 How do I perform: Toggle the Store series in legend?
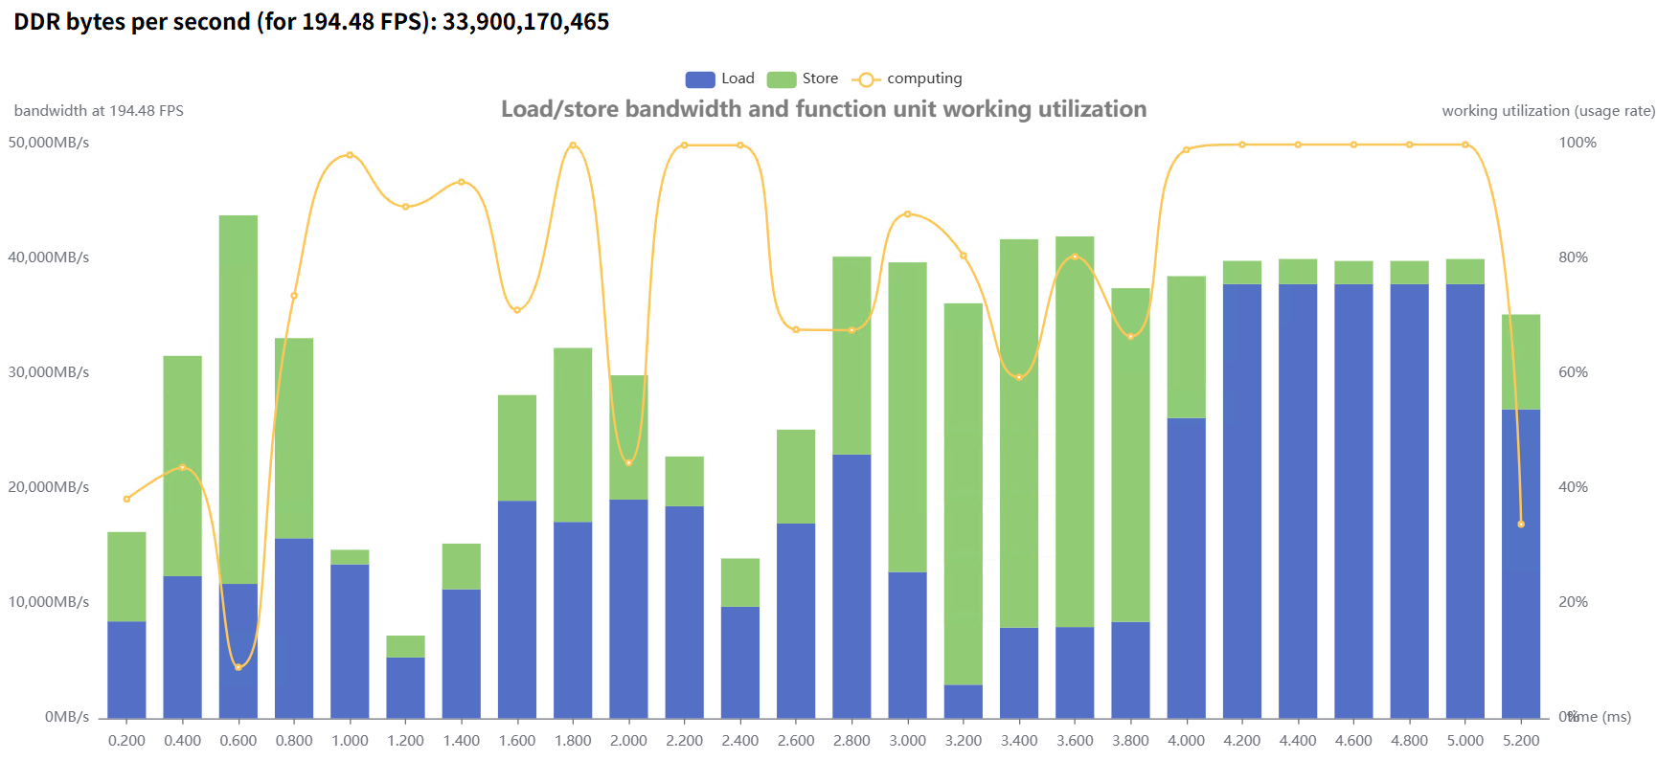pyautogui.click(x=820, y=78)
